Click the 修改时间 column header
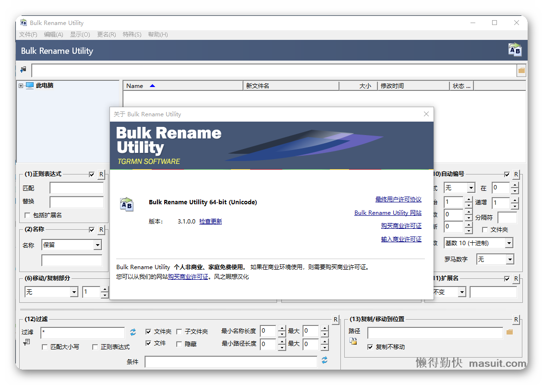The image size is (543, 385). [x=413, y=86]
